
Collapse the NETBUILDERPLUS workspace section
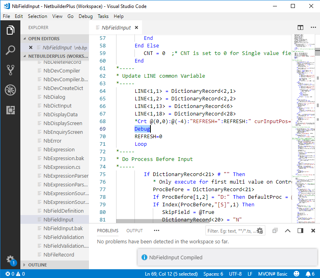[55, 56]
